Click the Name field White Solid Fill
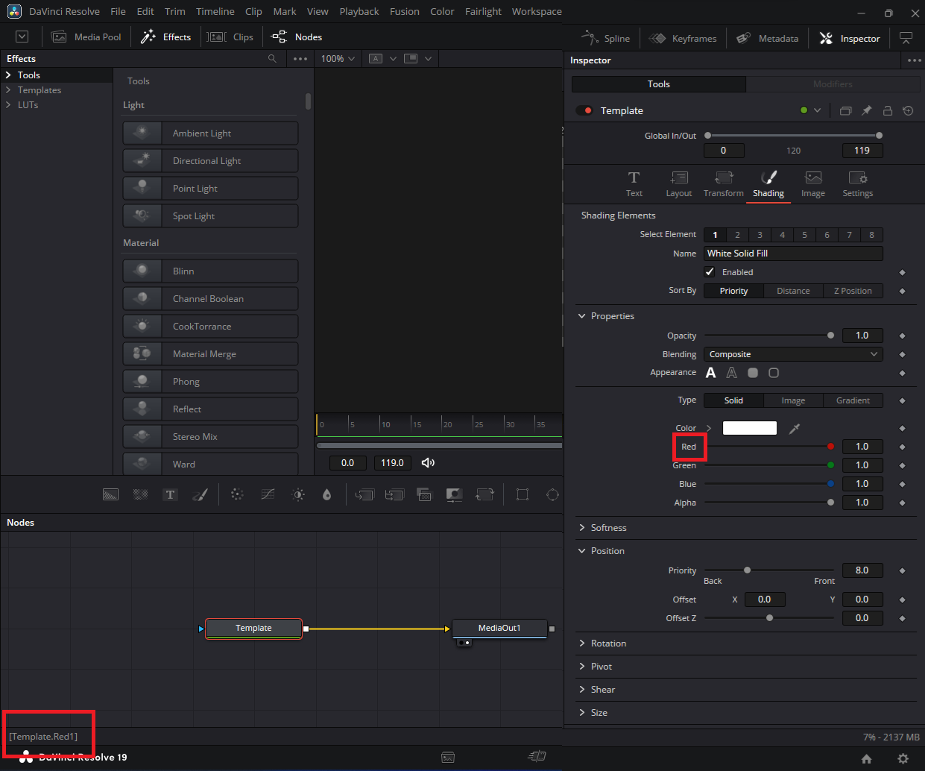The height and width of the screenshot is (771, 925). pos(792,254)
